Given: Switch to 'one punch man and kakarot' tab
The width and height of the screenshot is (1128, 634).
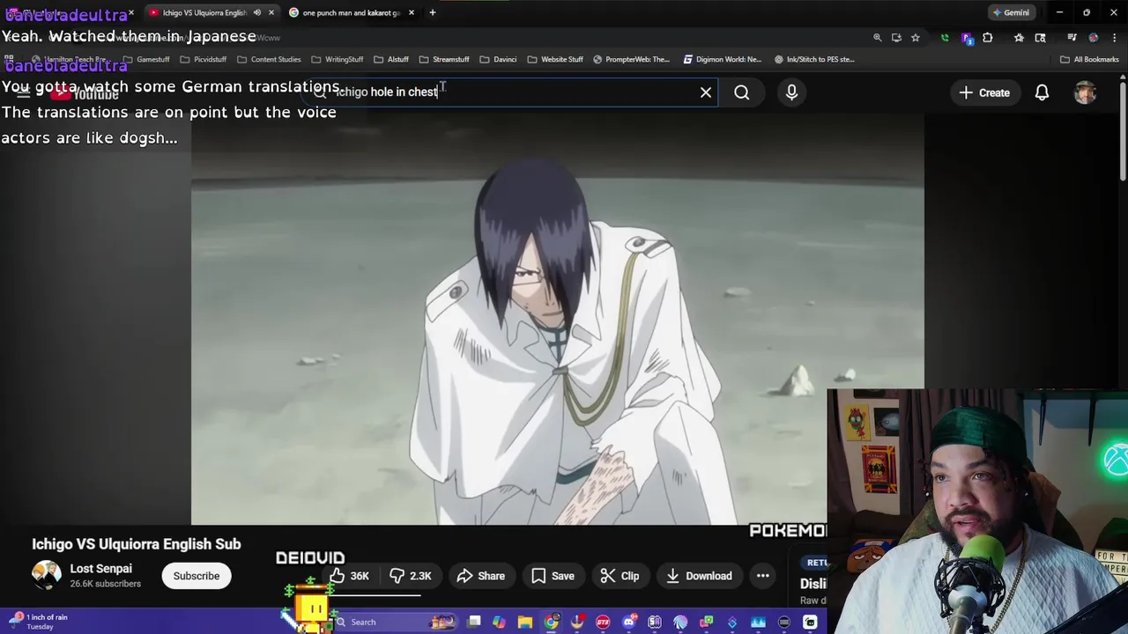Looking at the screenshot, I should point(351,12).
